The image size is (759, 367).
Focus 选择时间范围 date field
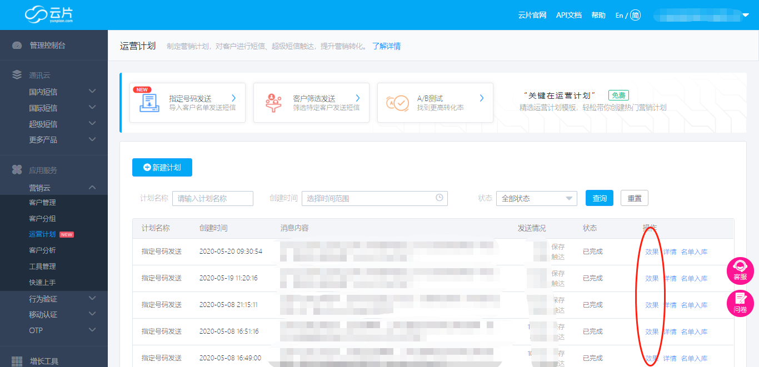pyautogui.click(x=374, y=198)
